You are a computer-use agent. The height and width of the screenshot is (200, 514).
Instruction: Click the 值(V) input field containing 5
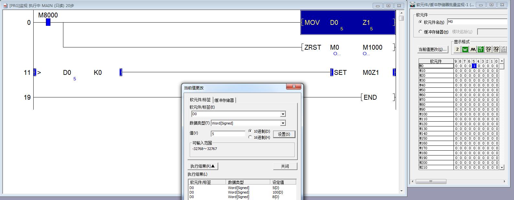[228, 134]
